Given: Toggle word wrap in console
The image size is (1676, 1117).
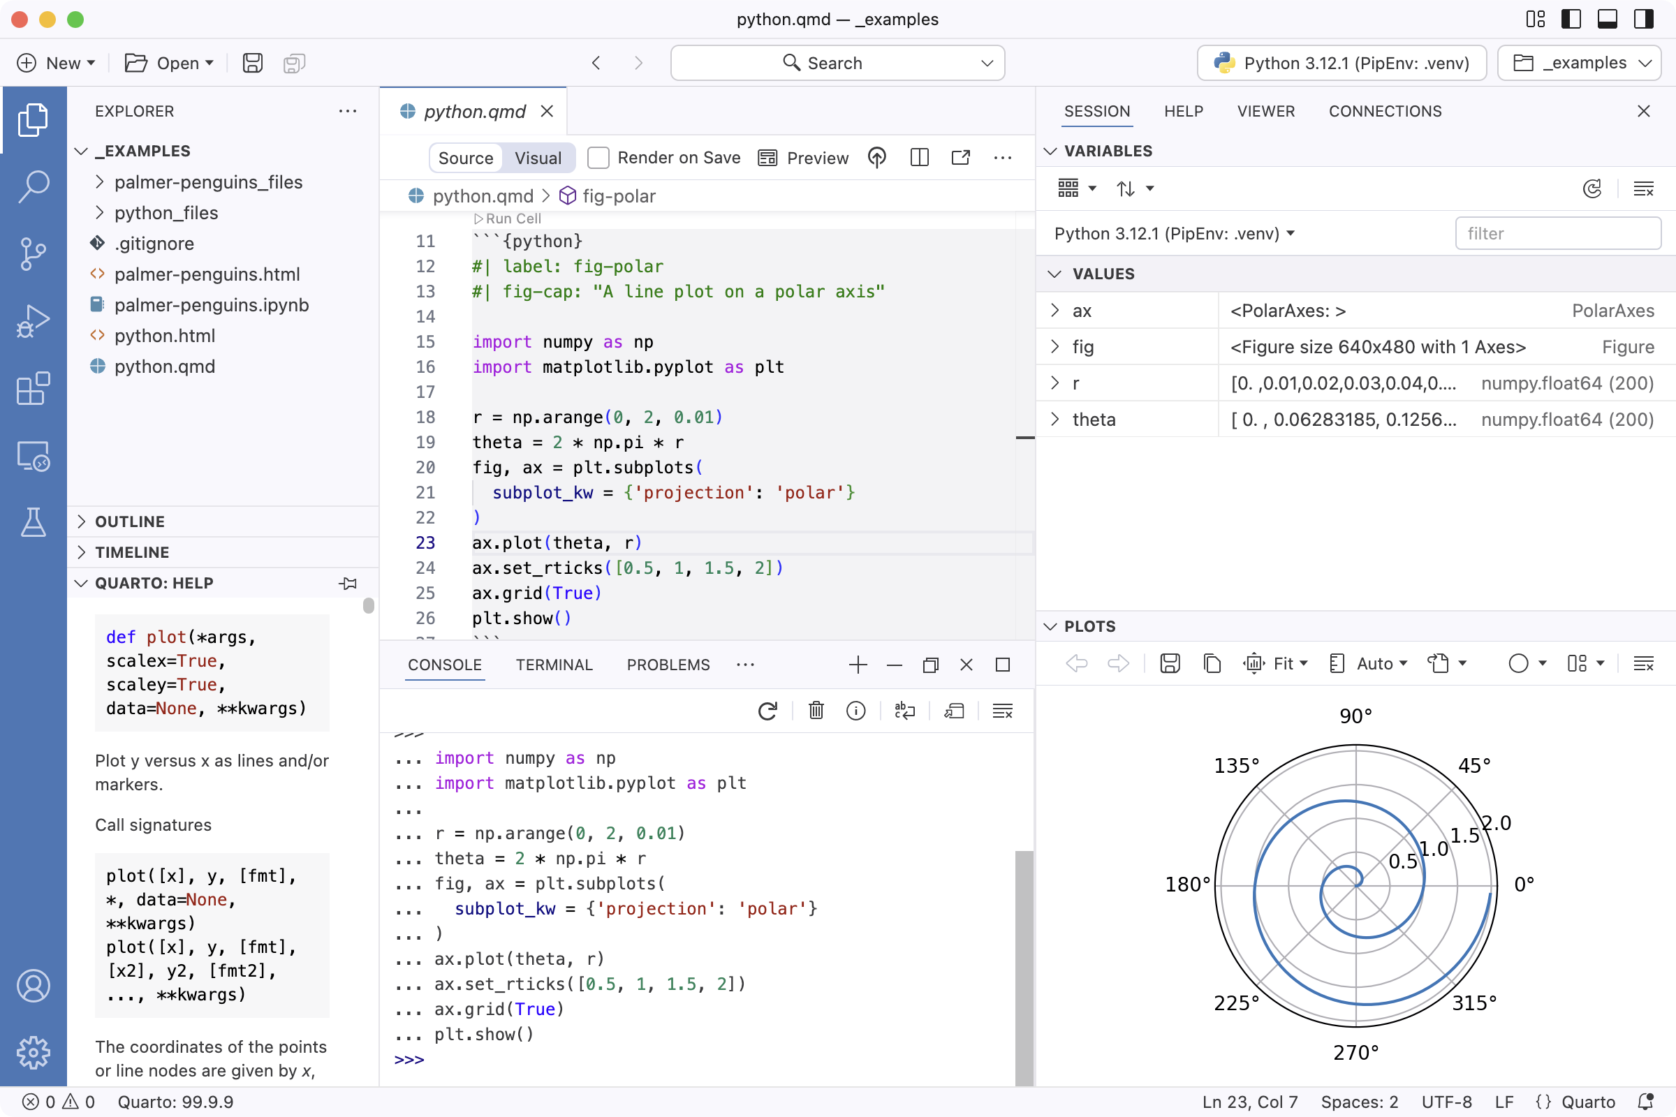Looking at the screenshot, I should coord(905,710).
